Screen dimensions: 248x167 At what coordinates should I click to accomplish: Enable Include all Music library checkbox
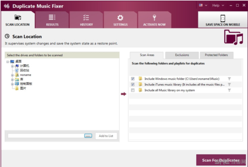coord(133,90)
